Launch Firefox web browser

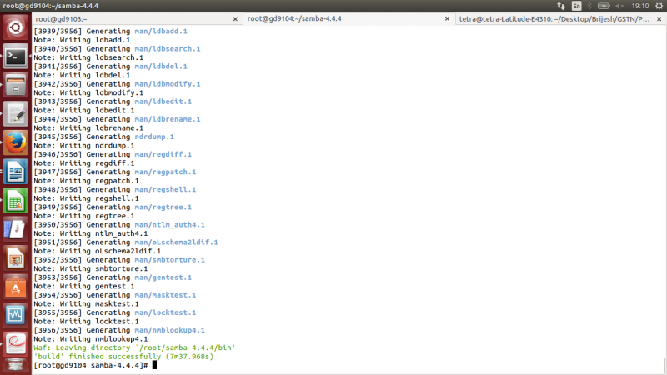pyautogui.click(x=16, y=142)
